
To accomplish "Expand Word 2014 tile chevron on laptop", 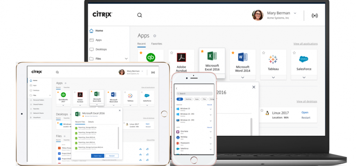I will [242, 77].
